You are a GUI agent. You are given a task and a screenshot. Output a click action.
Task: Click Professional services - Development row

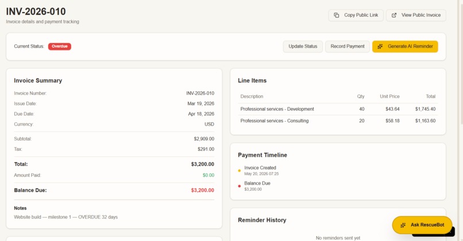pyautogui.click(x=338, y=109)
